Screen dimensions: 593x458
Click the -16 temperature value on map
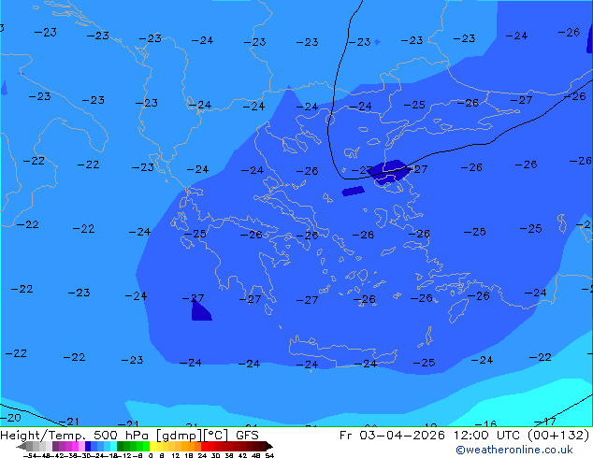pos(485,424)
